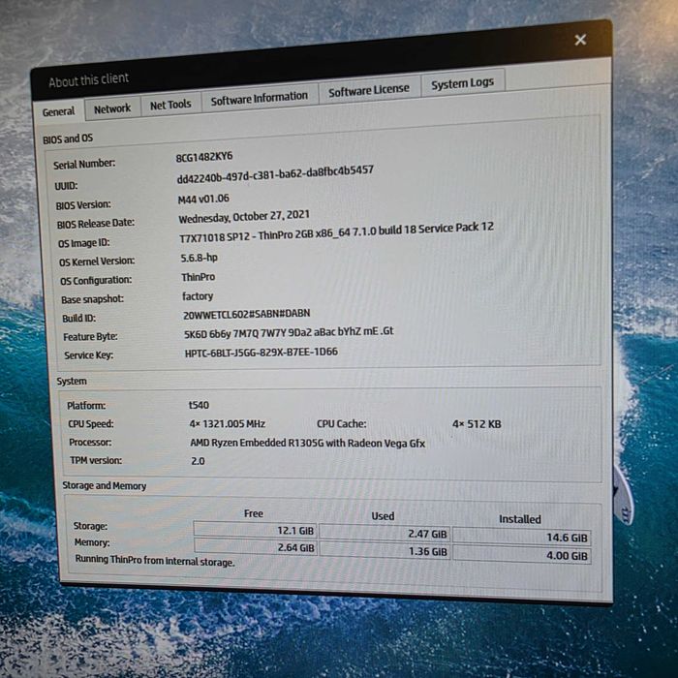678x678 pixels.
Task: Click free memory bar 2.64 GiB
Action: point(256,546)
